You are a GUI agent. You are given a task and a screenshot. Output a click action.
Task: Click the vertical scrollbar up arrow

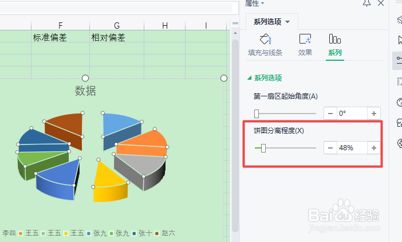point(235,33)
